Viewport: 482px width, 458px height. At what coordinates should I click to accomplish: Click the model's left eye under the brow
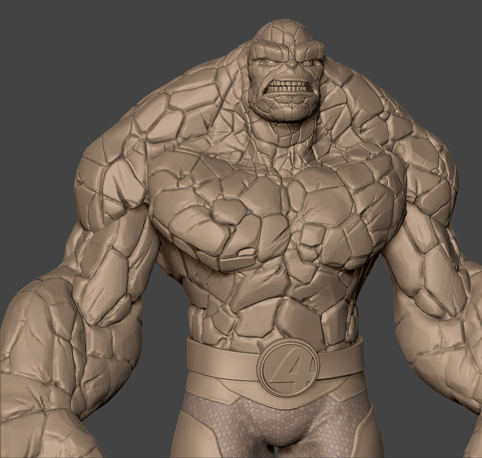point(307,62)
